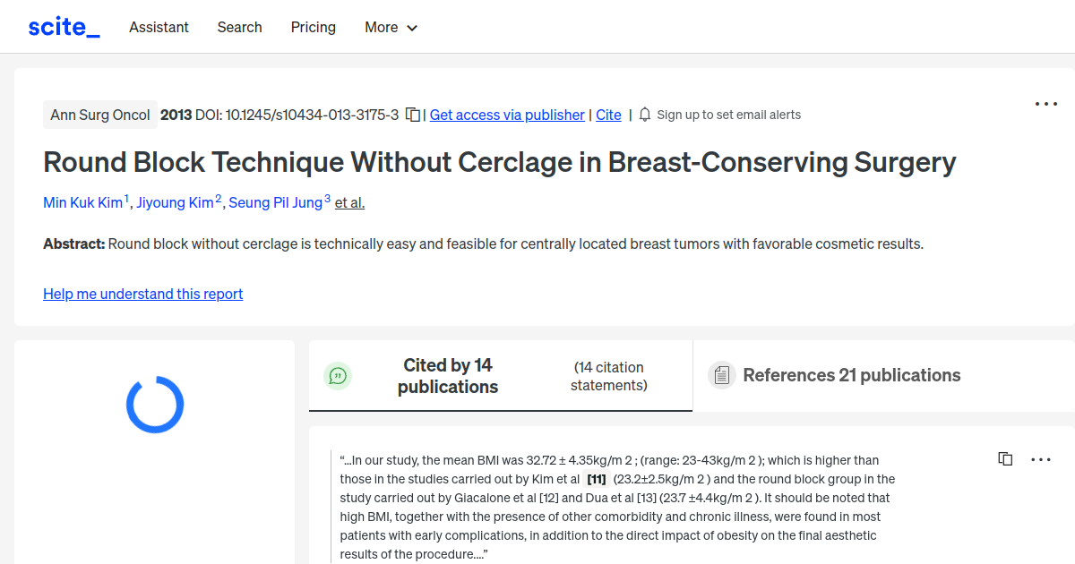The image size is (1075, 564).
Task: Click the References panel document icon
Action: pos(721,375)
